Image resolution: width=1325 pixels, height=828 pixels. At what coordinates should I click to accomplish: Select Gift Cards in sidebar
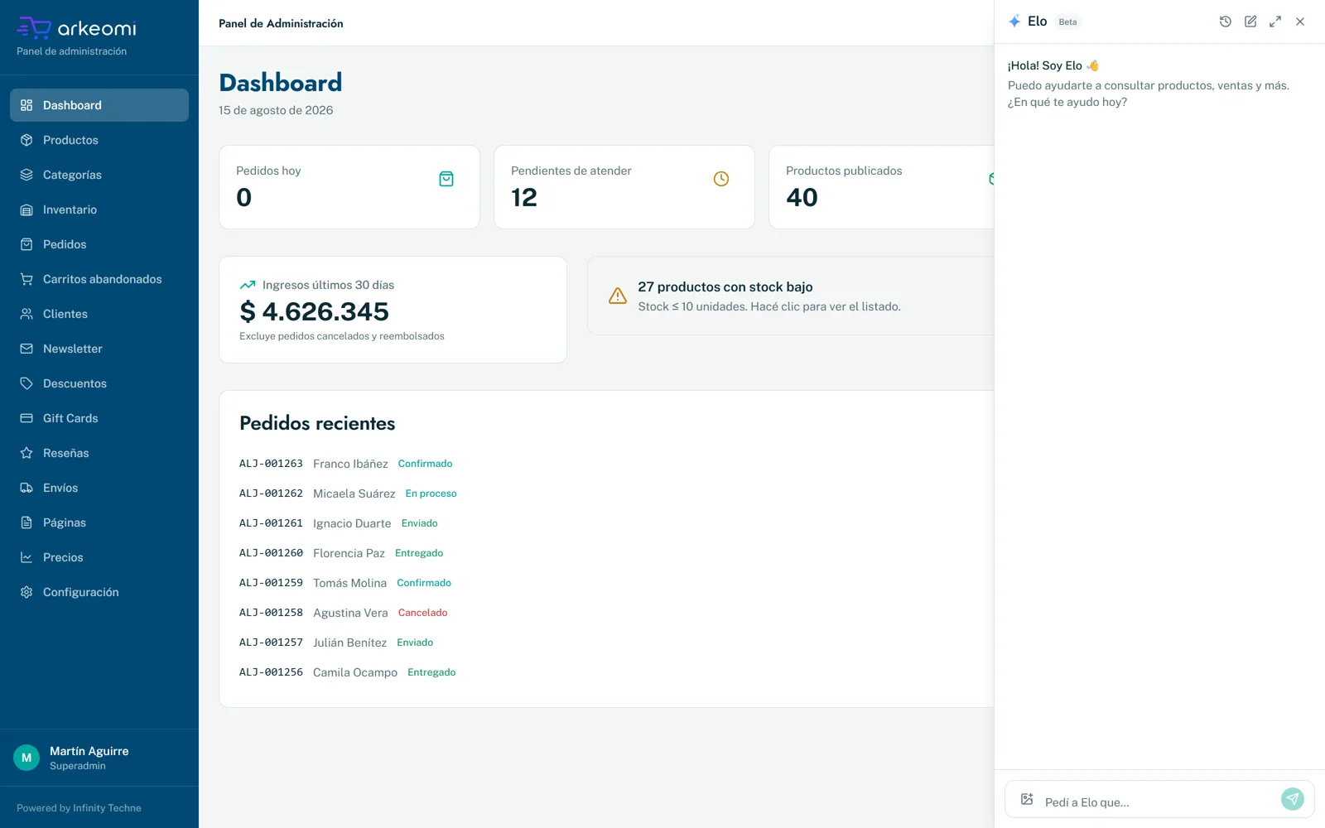click(99, 418)
